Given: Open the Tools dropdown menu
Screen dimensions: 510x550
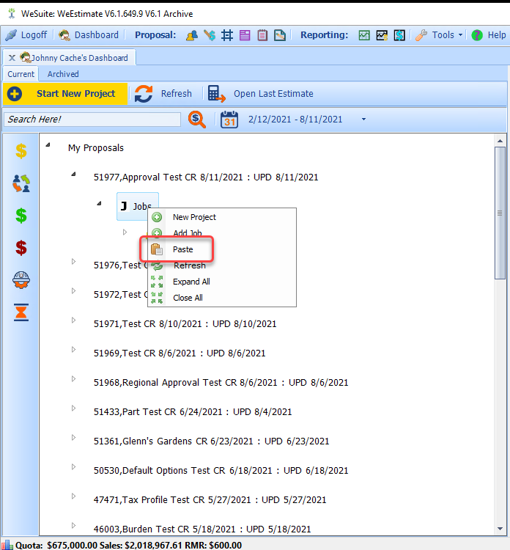Looking at the screenshot, I should tap(439, 35).
